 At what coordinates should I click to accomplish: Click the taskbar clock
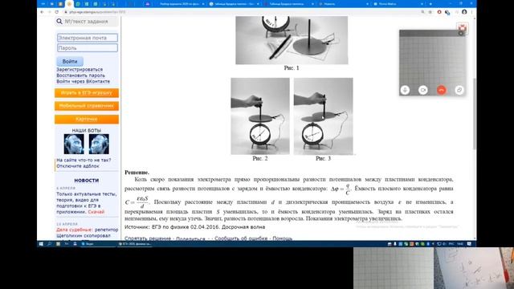(460, 244)
